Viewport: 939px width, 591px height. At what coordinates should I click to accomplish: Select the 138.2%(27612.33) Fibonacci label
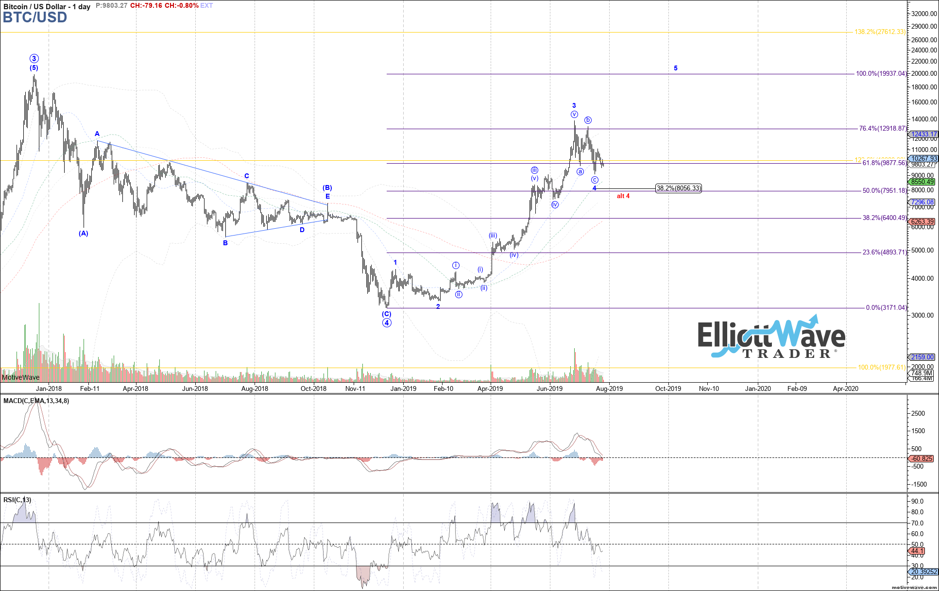coord(880,32)
